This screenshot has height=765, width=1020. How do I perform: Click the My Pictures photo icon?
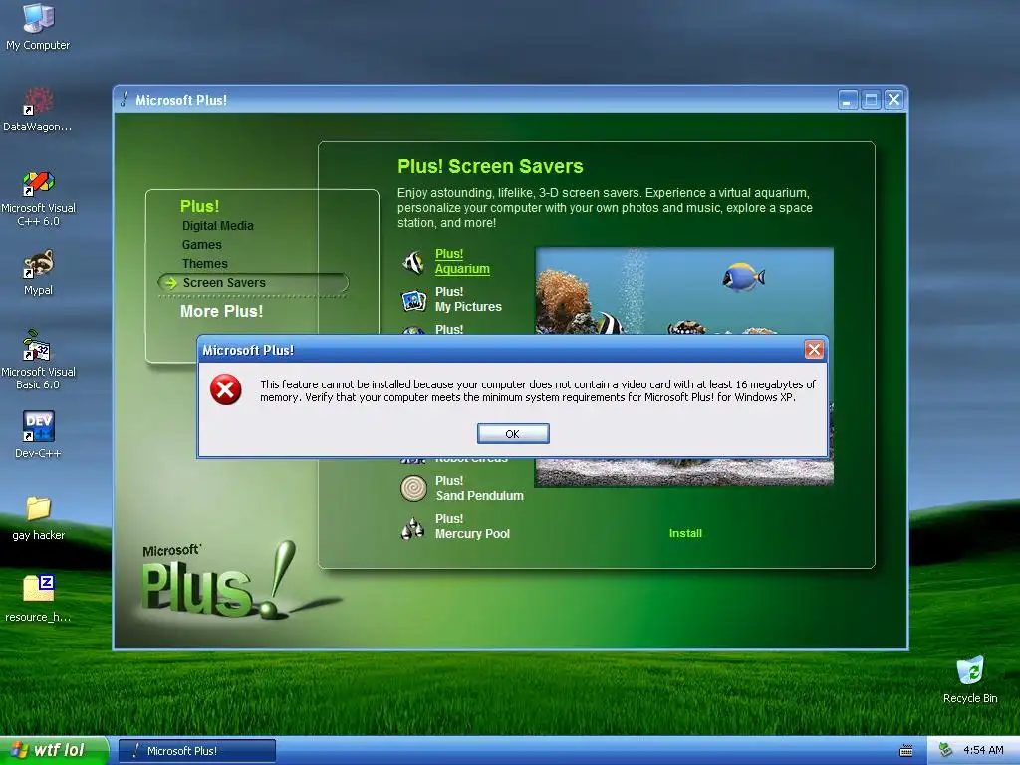[x=413, y=300]
